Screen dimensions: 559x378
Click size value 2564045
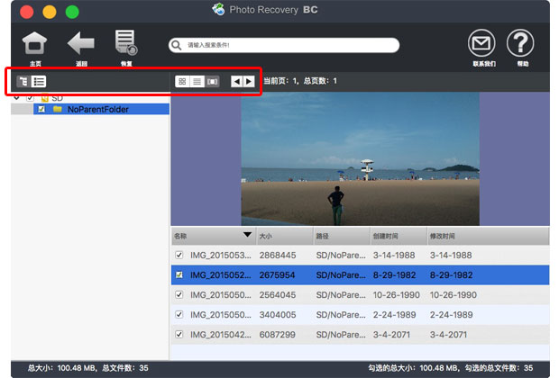(x=278, y=295)
